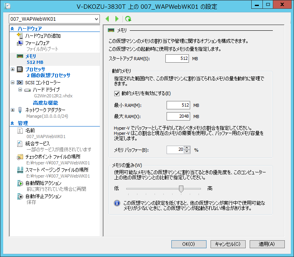Select ネットワーク アダプター item

click(x=46, y=110)
